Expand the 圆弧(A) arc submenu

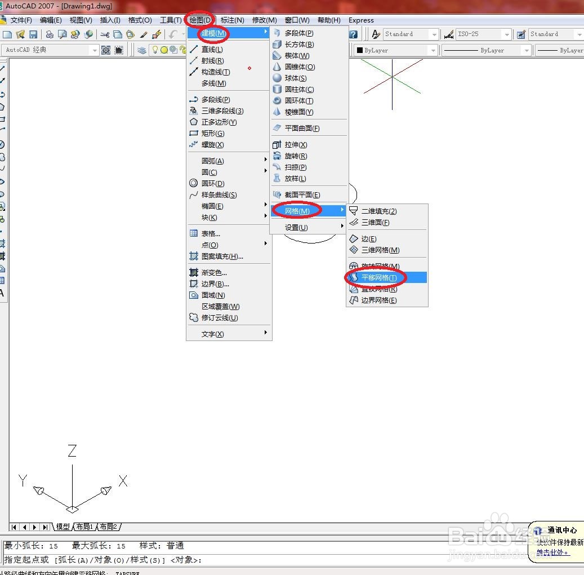[229, 161]
